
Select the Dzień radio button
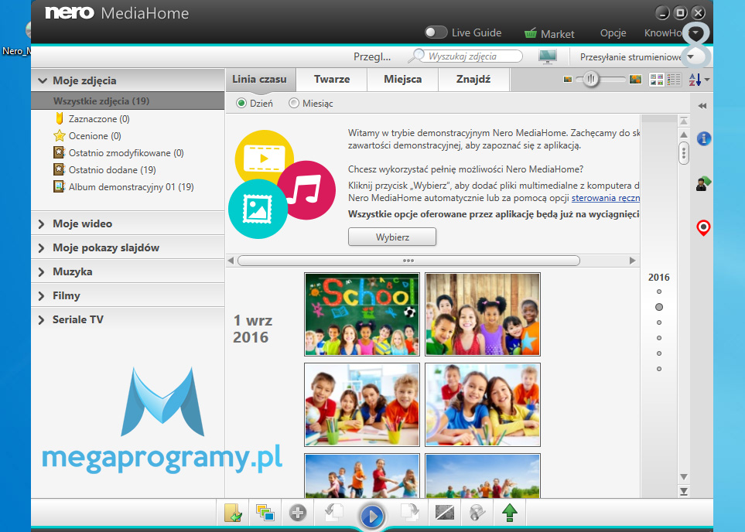pos(241,103)
